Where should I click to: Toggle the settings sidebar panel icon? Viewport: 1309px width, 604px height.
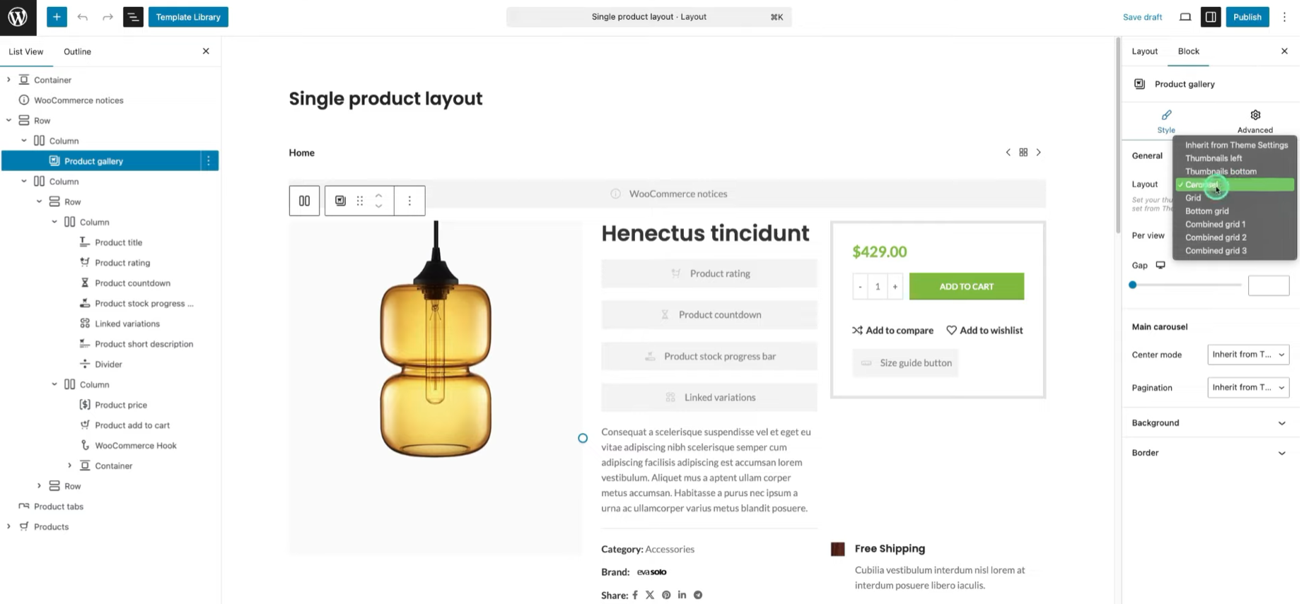click(x=1211, y=16)
